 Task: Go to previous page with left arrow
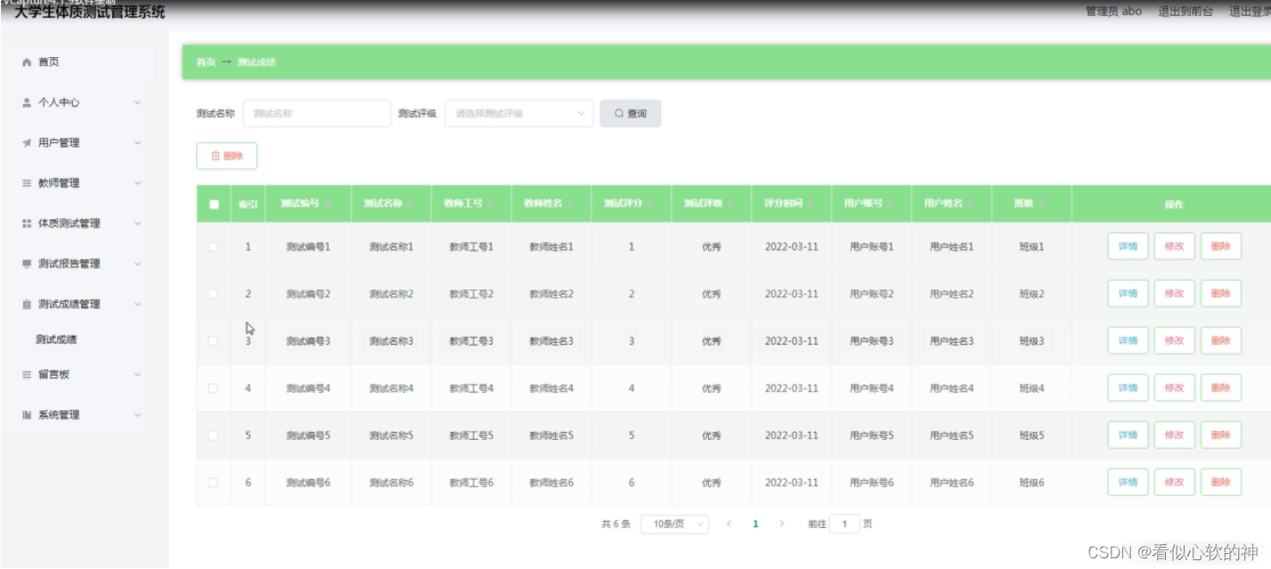(x=729, y=524)
